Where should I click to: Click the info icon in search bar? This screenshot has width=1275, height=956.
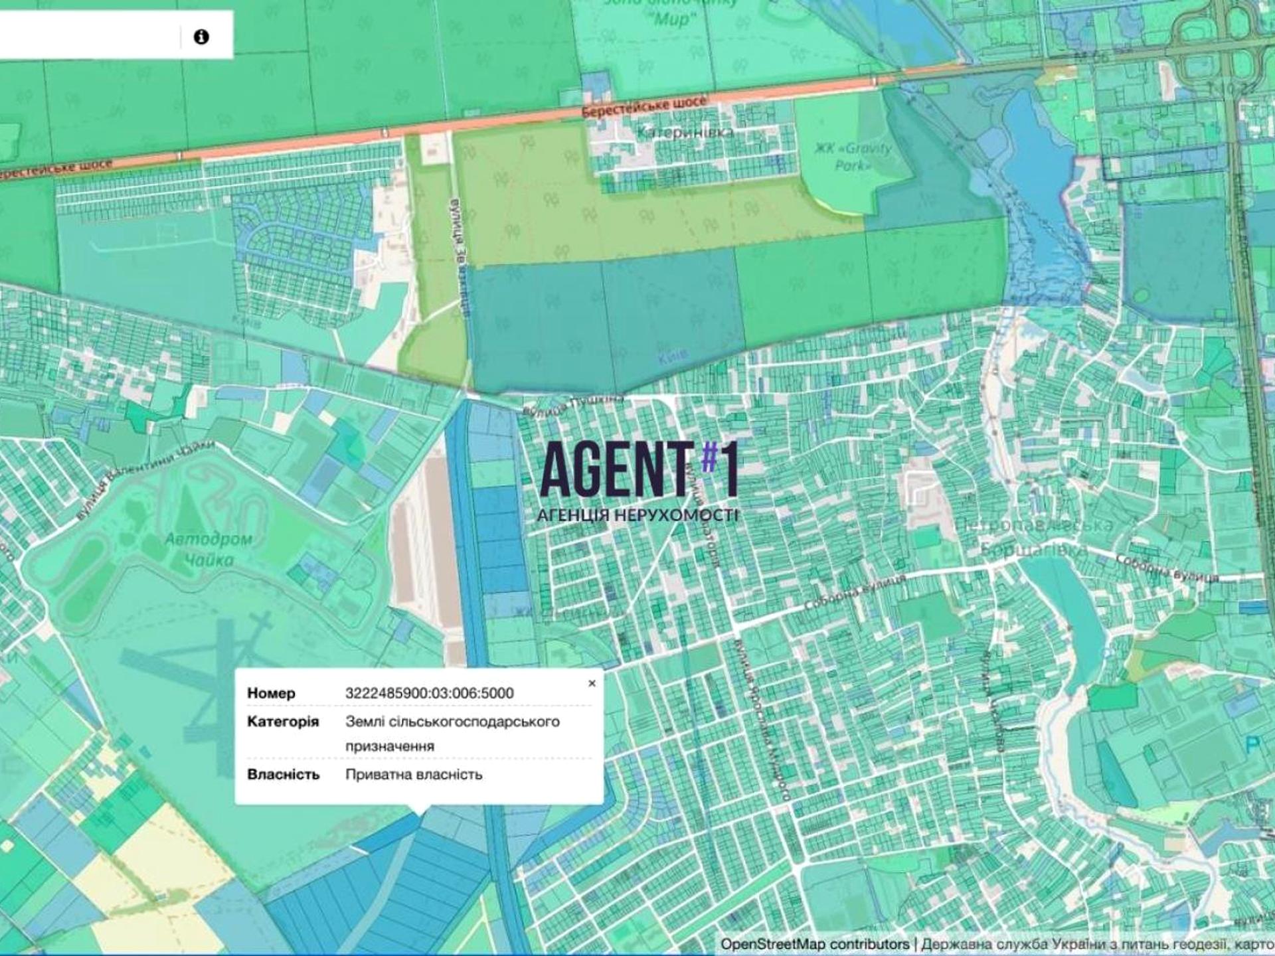coord(201,37)
